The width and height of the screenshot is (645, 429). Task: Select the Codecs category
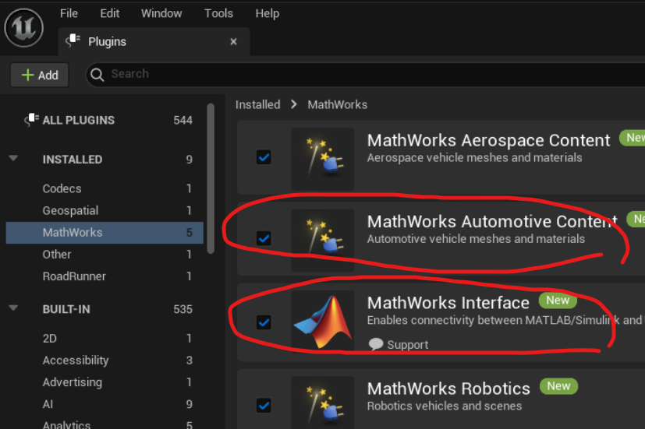(105, 188)
